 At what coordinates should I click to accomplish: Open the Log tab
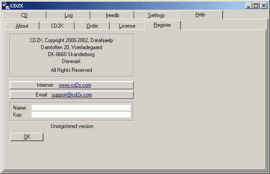click(x=68, y=15)
